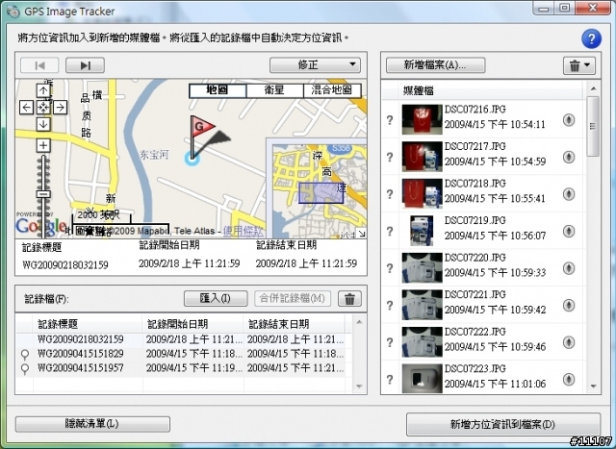The width and height of the screenshot is (616, 449).
Task: Sort by 記錄標題 column header
Action: click(88, 324)
